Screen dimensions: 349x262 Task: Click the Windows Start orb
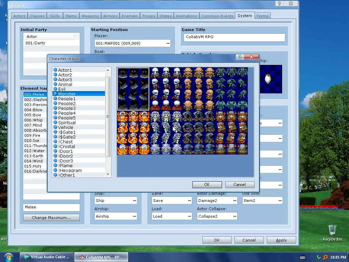point(8,257)
